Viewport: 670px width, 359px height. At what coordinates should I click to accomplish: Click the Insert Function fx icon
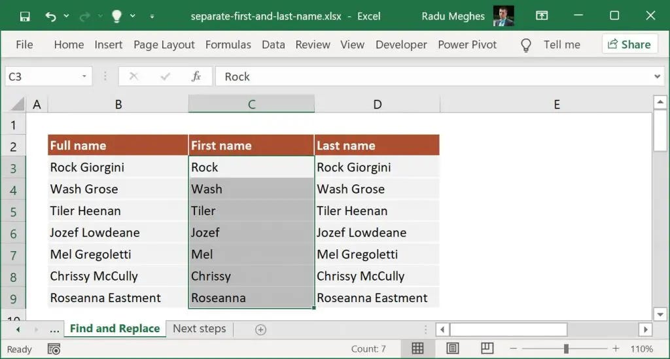tap(196, 77)
